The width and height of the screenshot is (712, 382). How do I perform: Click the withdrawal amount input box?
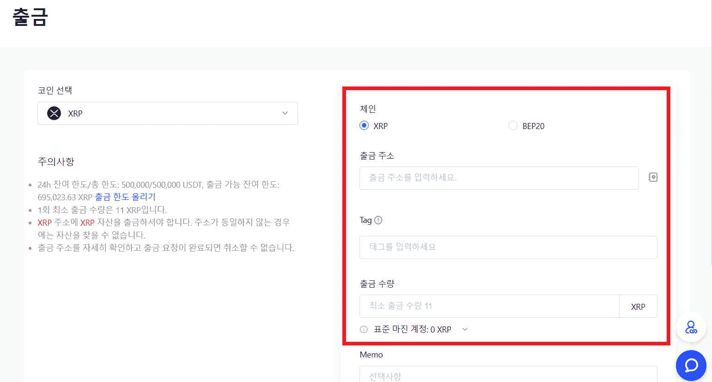[489, 306]
